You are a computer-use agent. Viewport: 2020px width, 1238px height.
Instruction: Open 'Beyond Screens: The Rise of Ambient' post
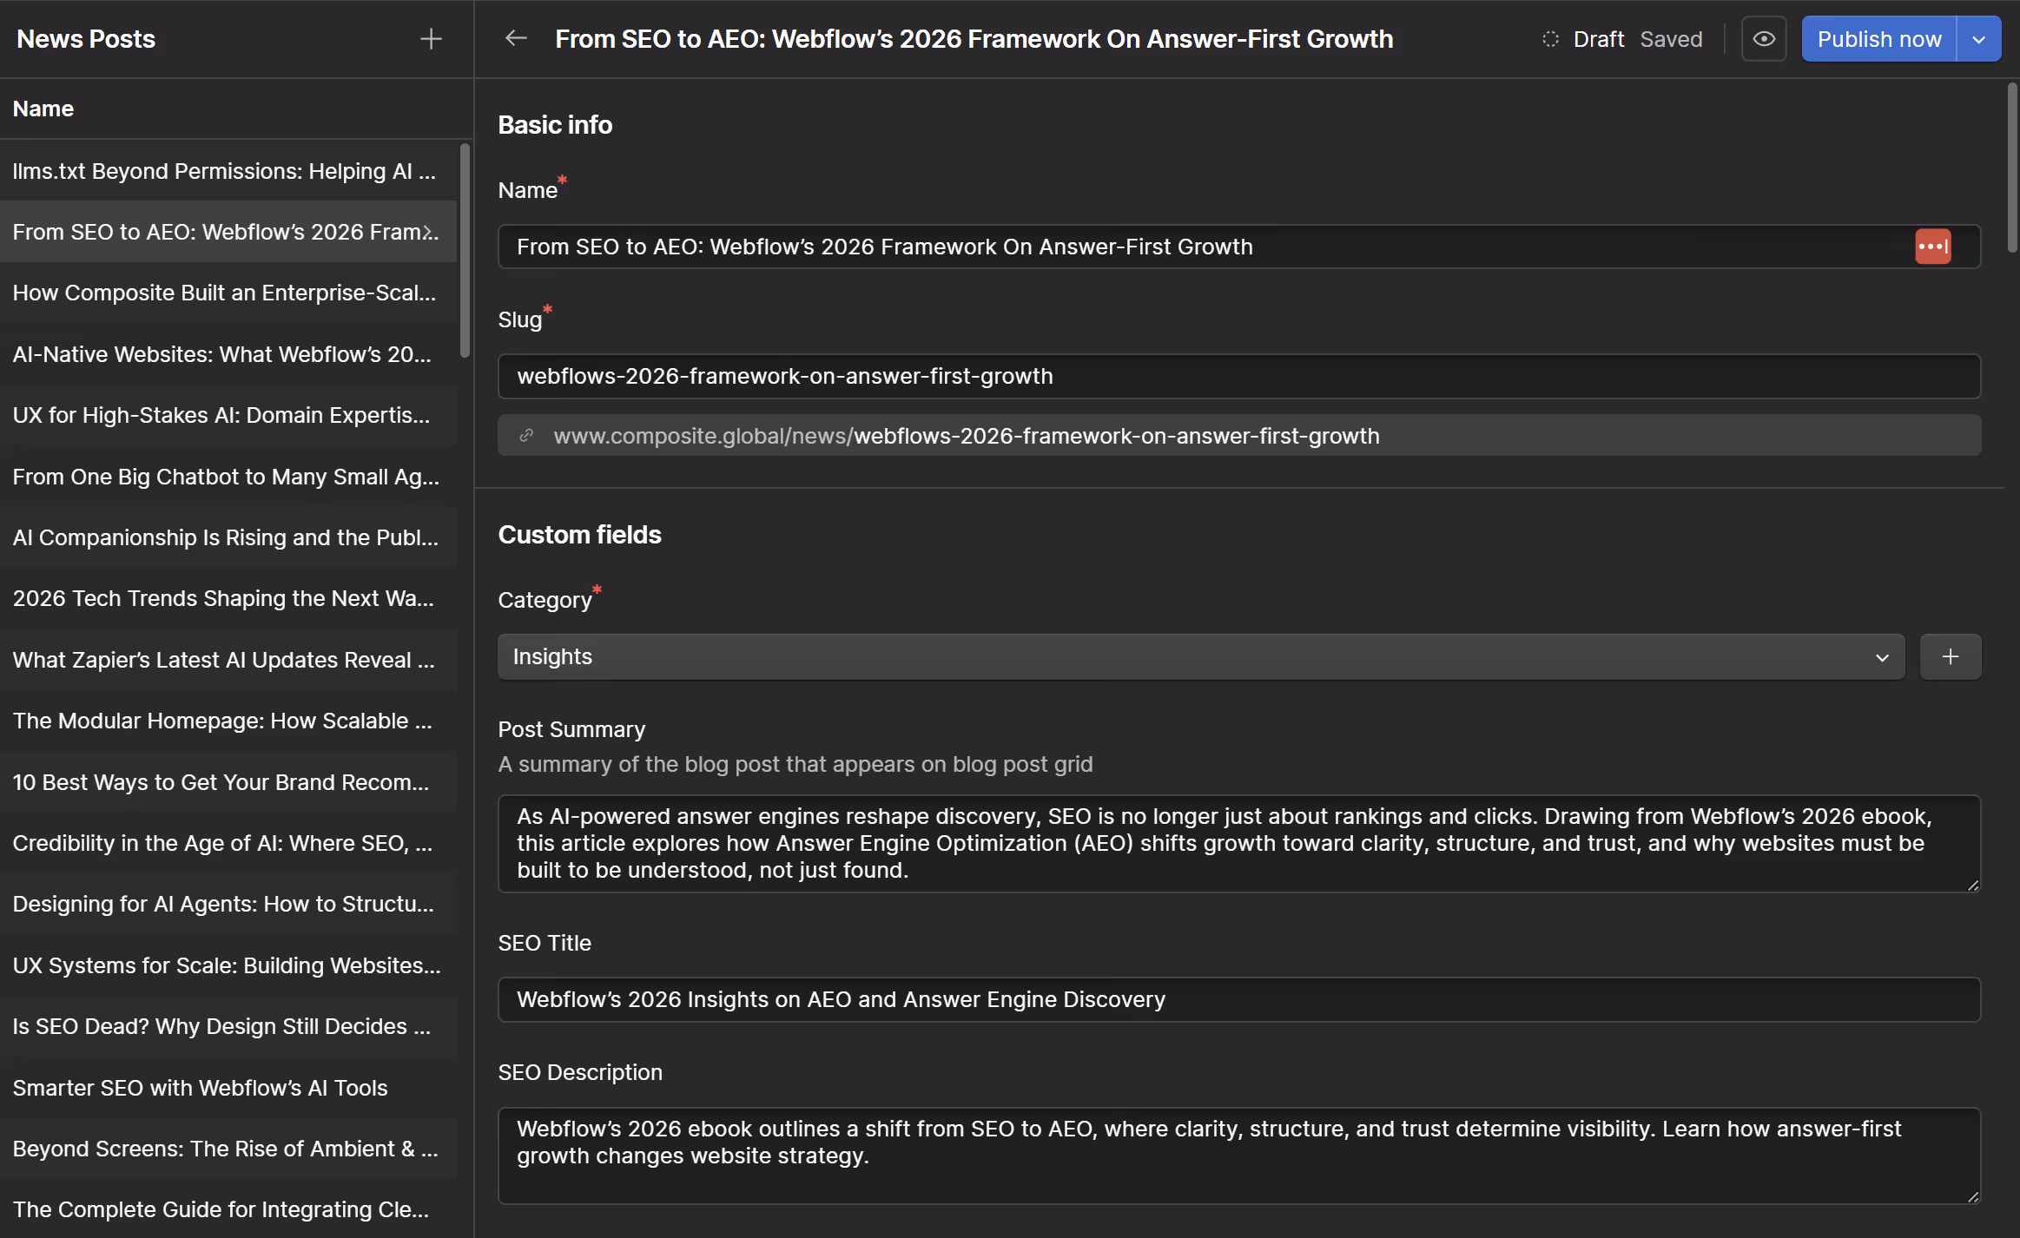point(228,1149)
